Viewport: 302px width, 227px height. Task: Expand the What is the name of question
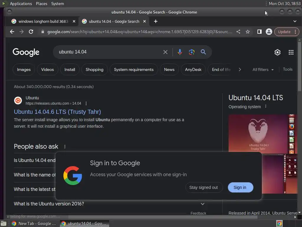pos(35,175)
